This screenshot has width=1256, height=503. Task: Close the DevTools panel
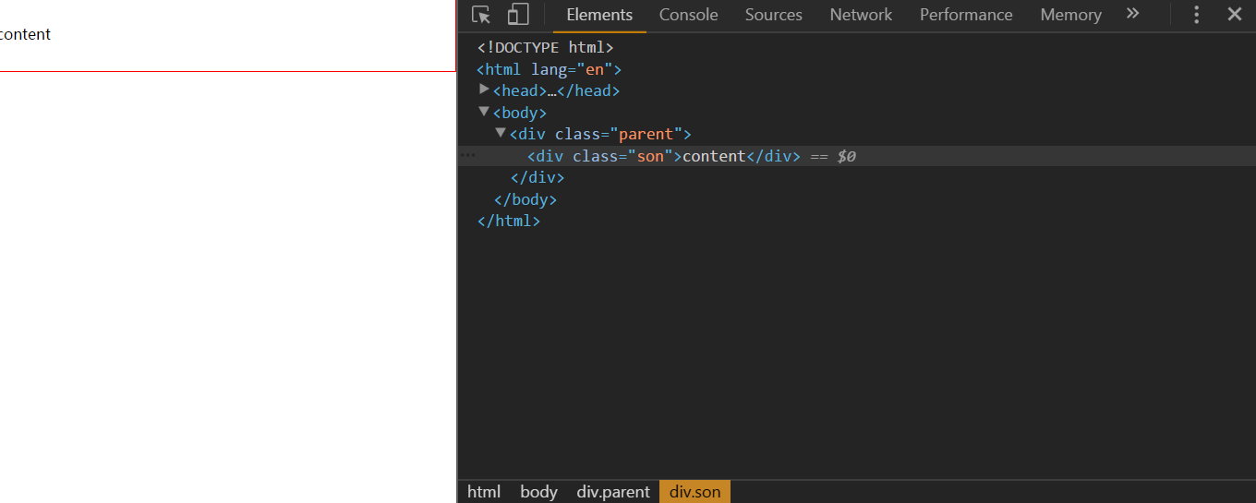point(1235,14)
